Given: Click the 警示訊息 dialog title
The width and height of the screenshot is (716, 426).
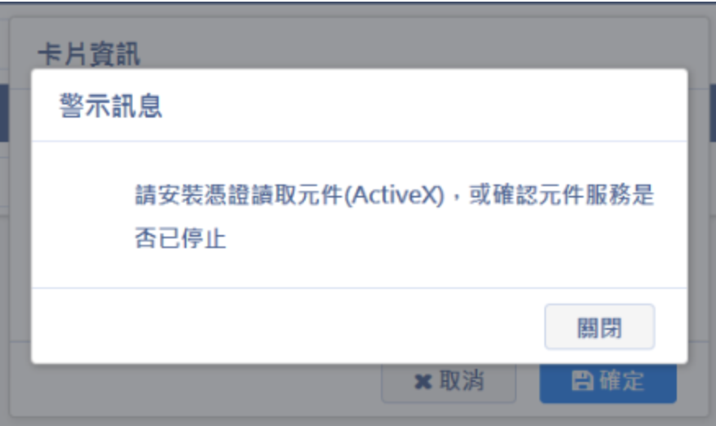Looking at the screenshot, I should [x=110, y=106].
